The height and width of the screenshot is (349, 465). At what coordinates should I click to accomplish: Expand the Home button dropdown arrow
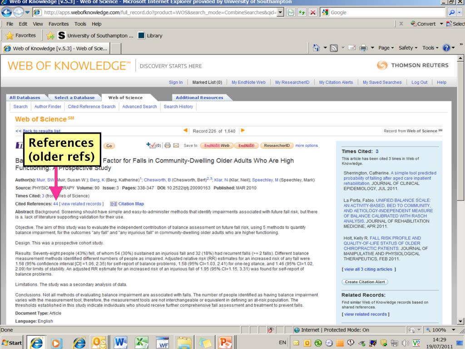[325, 48]
